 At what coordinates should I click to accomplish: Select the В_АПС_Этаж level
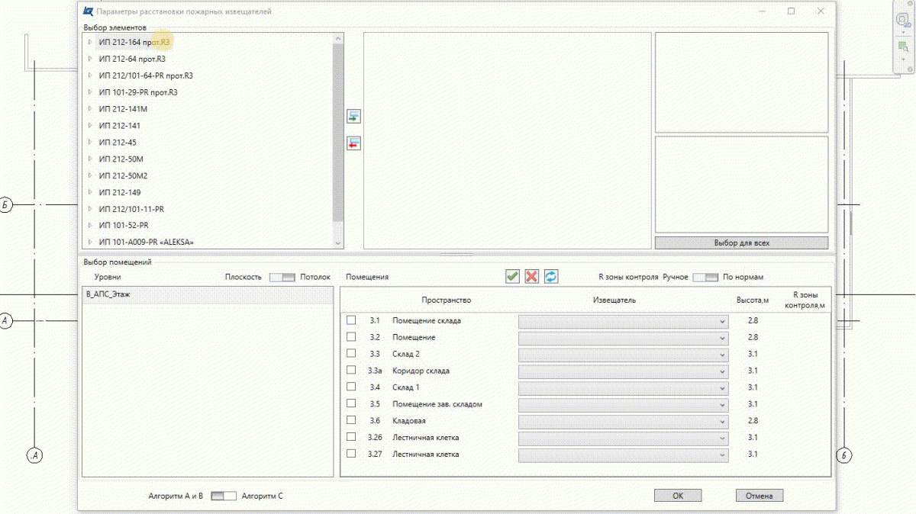pyautogui.click(x=108, y=294)
